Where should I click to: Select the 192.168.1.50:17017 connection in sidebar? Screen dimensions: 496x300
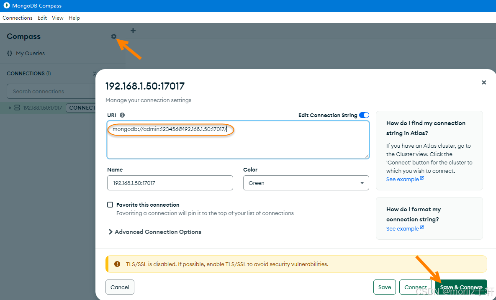[x=42, y=108]
